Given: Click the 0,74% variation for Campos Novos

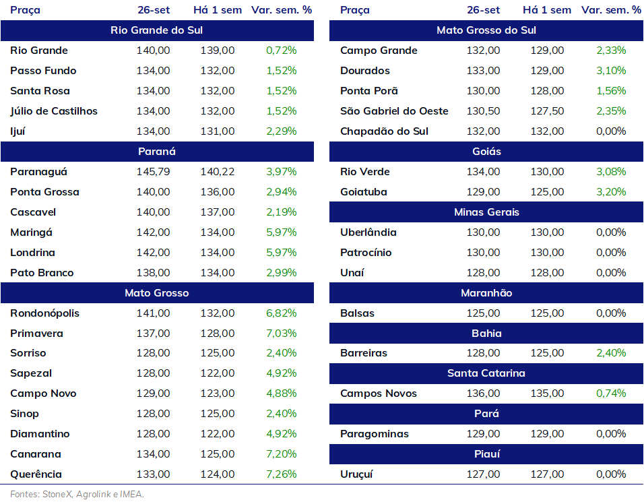Looking at the screenshot, I should 611,394.
